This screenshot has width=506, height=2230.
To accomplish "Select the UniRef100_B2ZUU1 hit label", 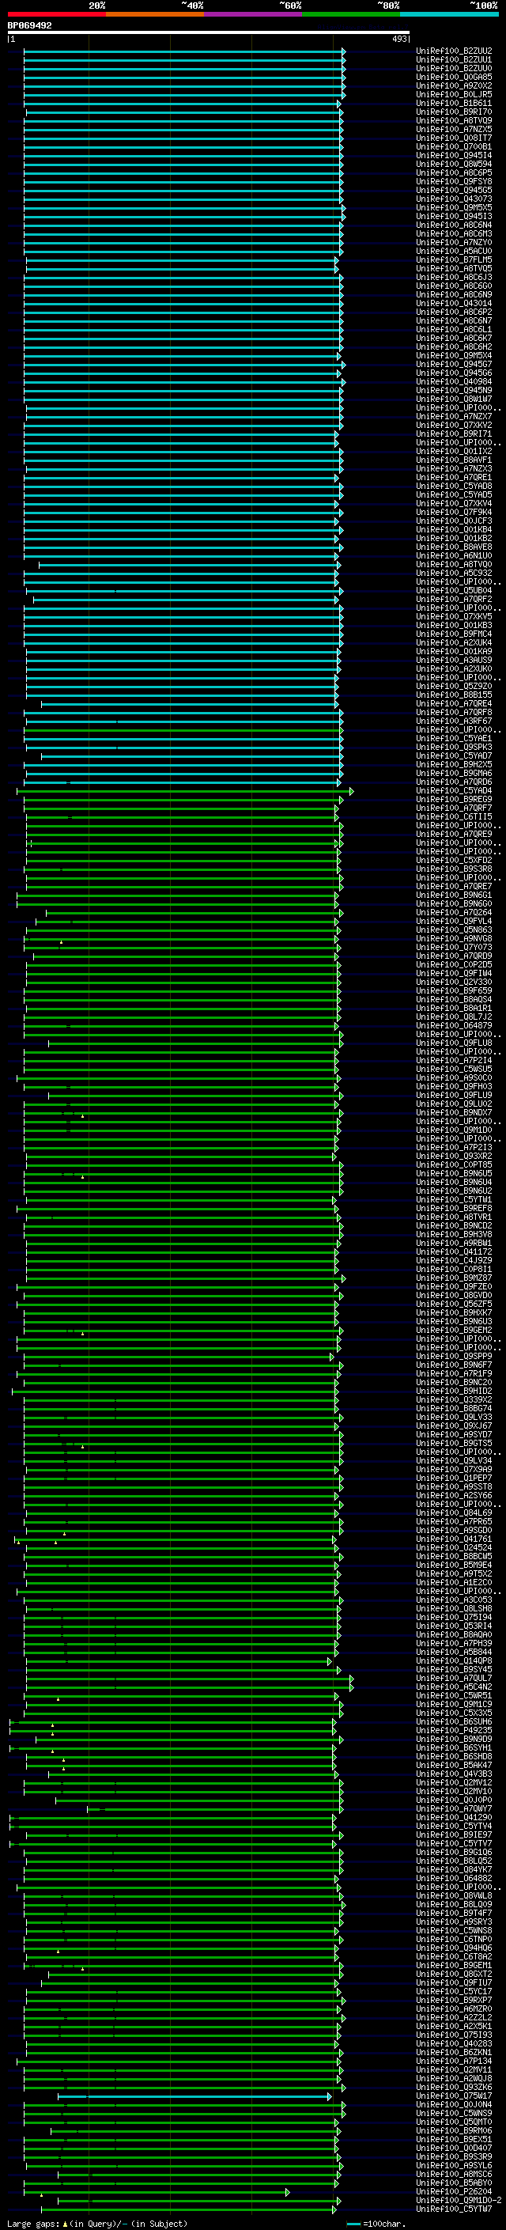I will click(x=454, y=60).
